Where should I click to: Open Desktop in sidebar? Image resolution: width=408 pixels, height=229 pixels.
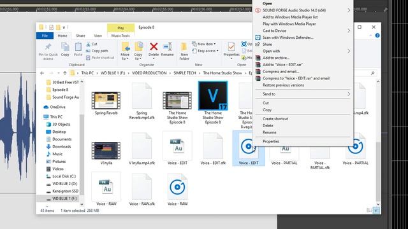tap(56, 132)
